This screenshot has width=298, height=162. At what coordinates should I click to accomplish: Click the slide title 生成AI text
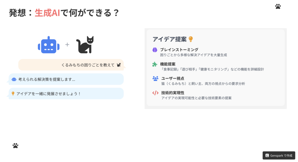point(47,13)
